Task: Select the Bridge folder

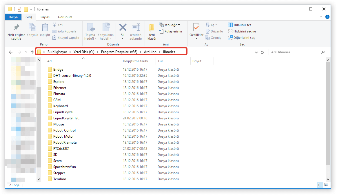Action: click(58, 70)
